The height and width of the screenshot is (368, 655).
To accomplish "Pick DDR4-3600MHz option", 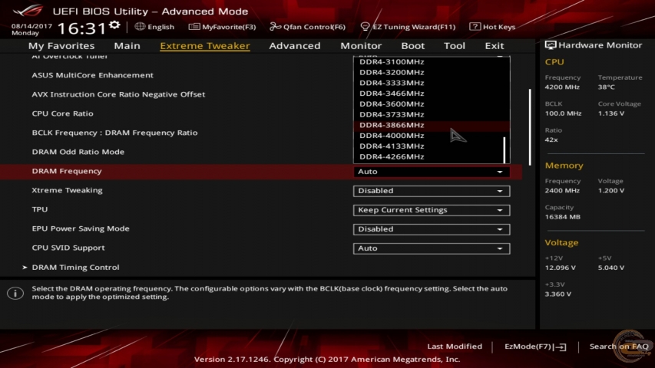I will 432,104.
